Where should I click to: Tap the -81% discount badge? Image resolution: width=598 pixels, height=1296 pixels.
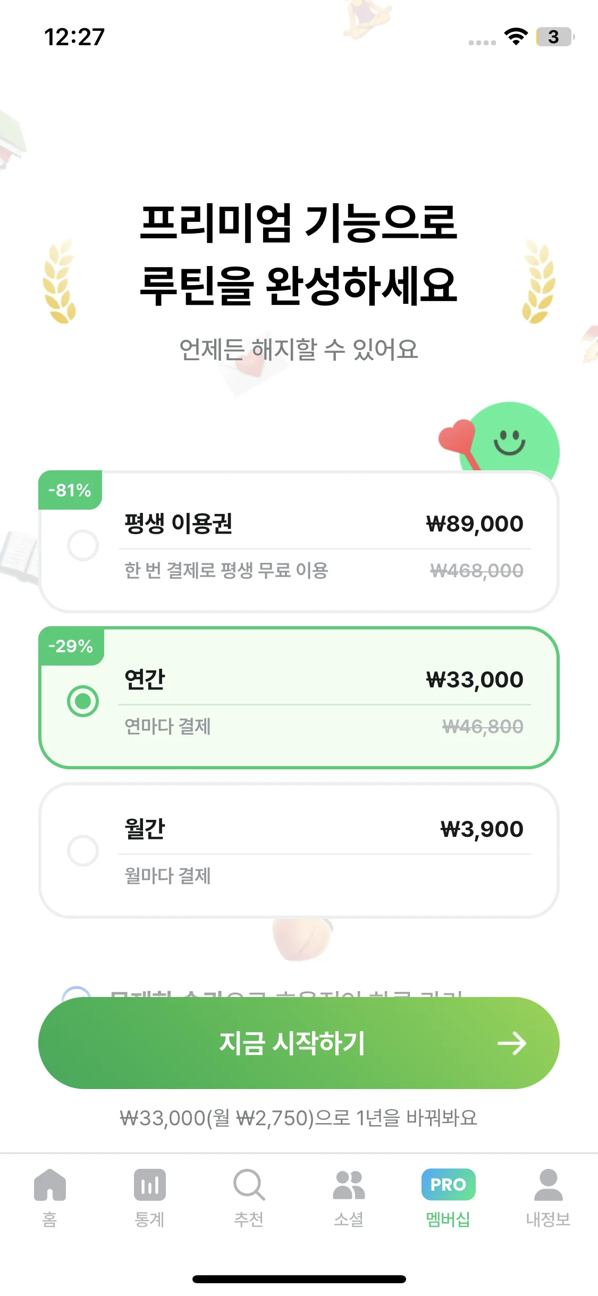[x=70, y=490]
